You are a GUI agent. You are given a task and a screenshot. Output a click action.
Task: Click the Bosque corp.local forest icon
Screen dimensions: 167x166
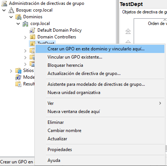(11, 10)
